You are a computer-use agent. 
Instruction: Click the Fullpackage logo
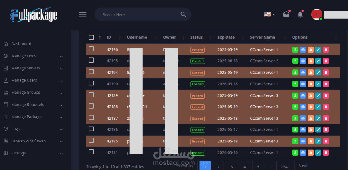click(34, 14)
